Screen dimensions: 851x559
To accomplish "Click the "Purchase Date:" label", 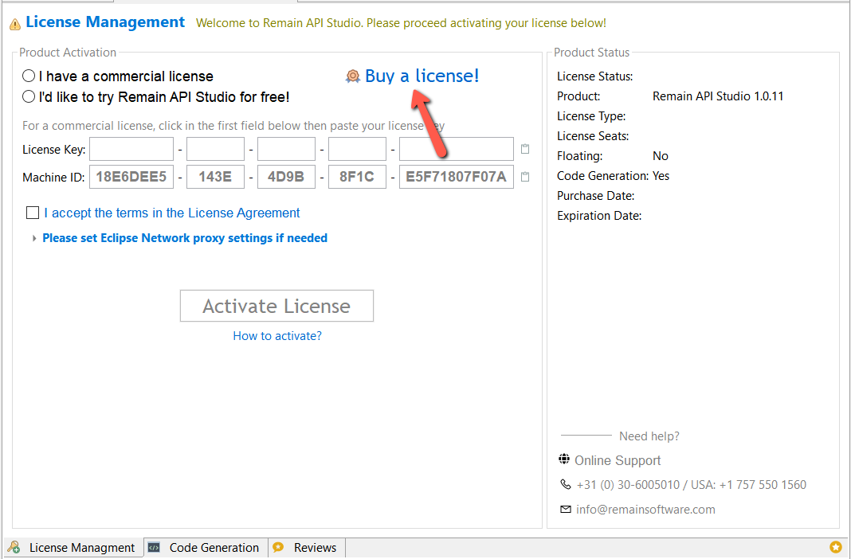I will (596, 196).
